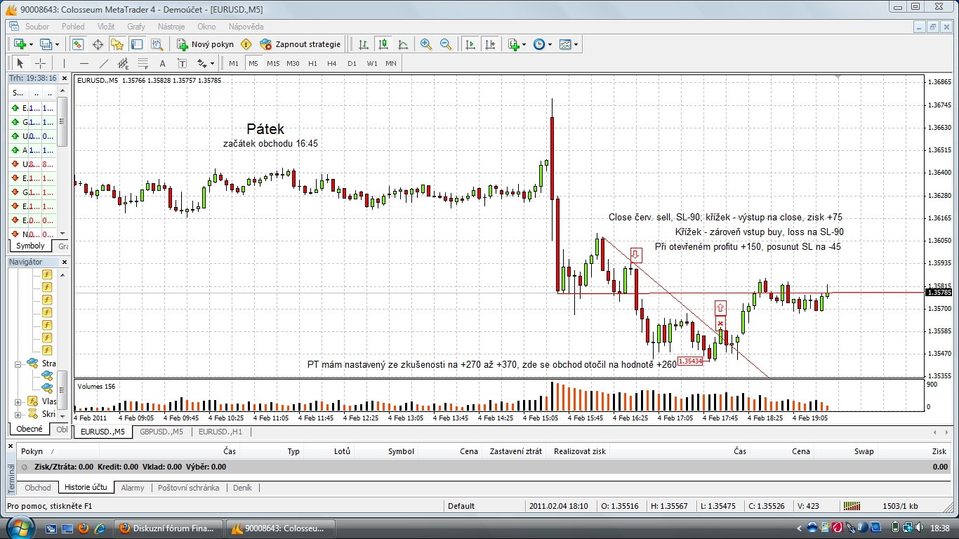The image size is (959, 539).
Task: Toggle the Market Watch window icon
Action: (x=77, y=44)
